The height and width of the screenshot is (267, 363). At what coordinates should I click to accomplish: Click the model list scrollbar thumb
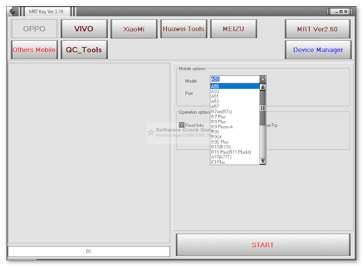263,108
